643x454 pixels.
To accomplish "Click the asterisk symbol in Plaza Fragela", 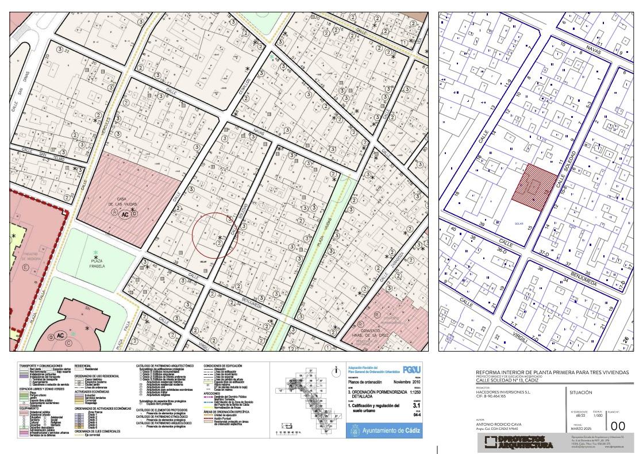I will (96, 256).
